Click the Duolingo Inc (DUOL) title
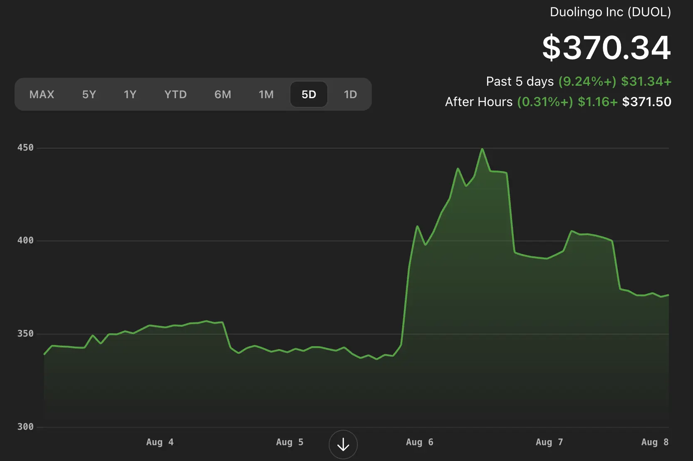 610,12
